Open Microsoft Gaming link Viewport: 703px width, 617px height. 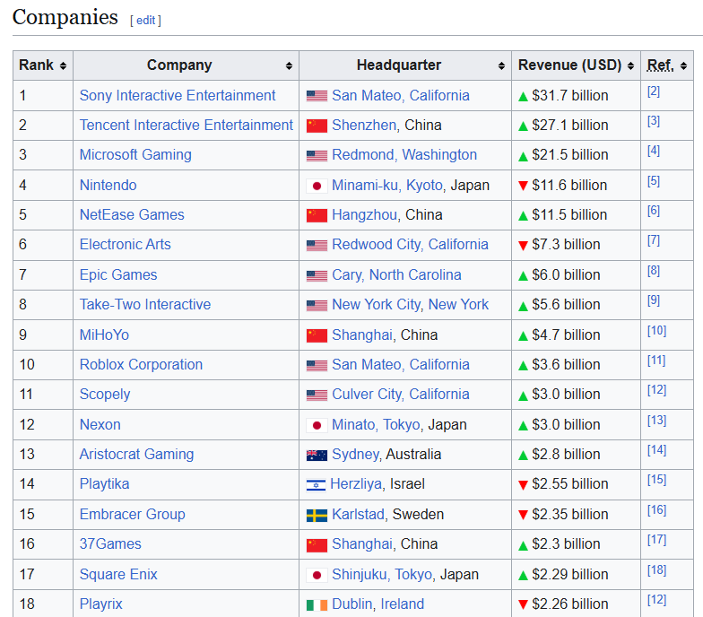(135, 154)
